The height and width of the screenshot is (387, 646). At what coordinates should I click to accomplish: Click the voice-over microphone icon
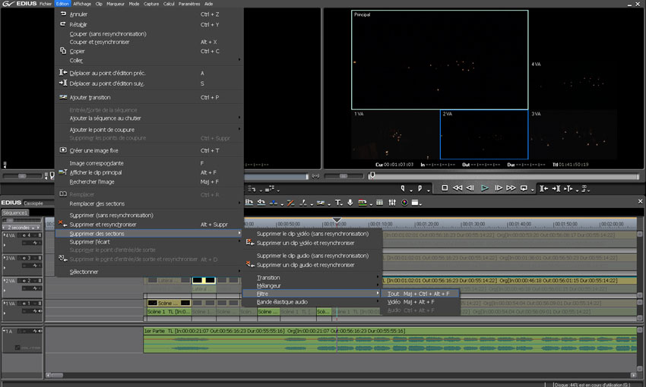(x=350, y=203)
